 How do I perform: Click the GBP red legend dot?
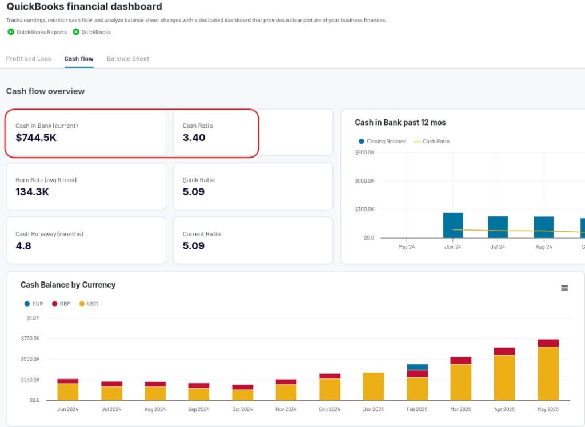pos(54,304)
